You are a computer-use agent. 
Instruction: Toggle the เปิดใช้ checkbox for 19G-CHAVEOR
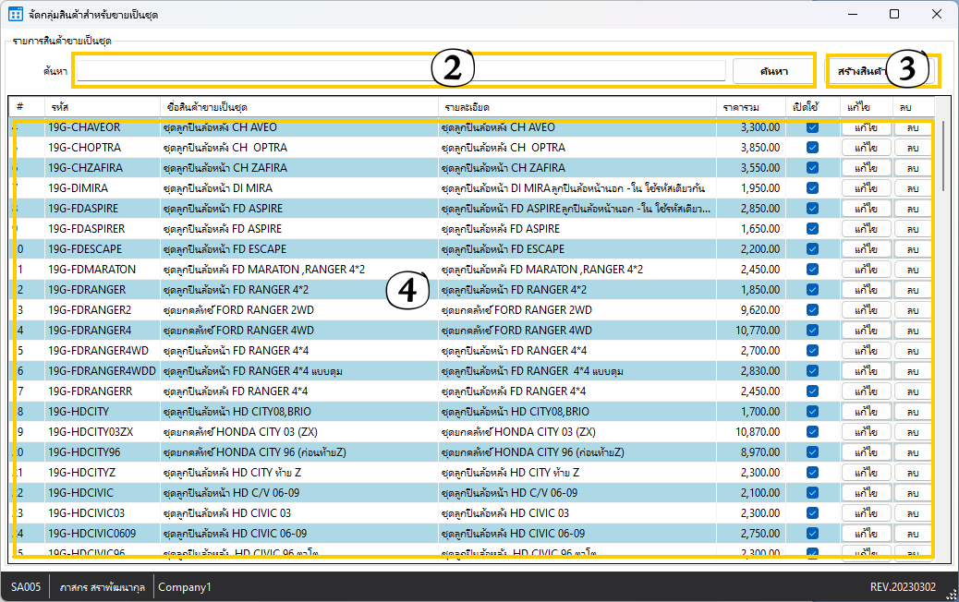[812, 127]
